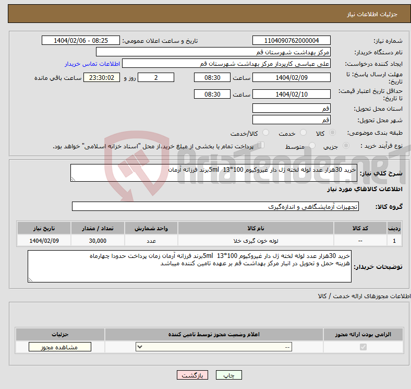This screenshot has width=411, height=389.
Task: Toggle the treasury bonds payment checkbox
Action: pyautogui.click(x=261, y=146)
